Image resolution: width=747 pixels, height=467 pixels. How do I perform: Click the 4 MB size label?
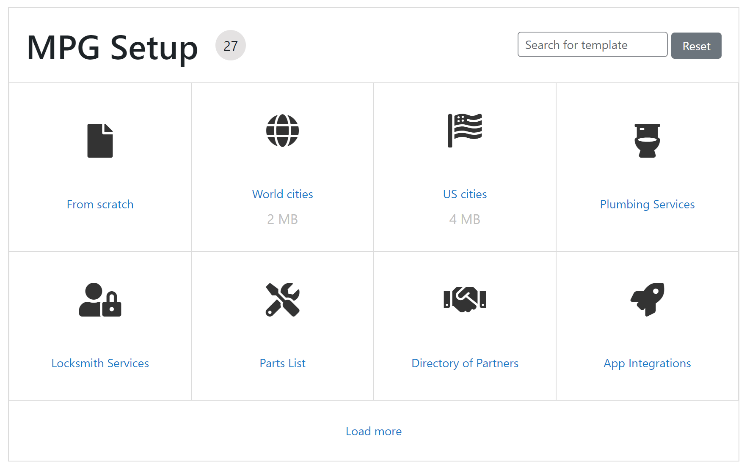pos(465,219)
